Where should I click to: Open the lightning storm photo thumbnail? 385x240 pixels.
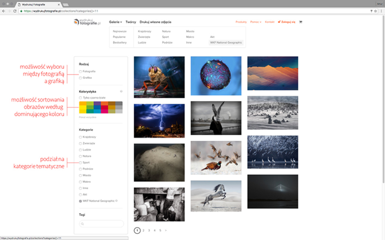(159, 120)
